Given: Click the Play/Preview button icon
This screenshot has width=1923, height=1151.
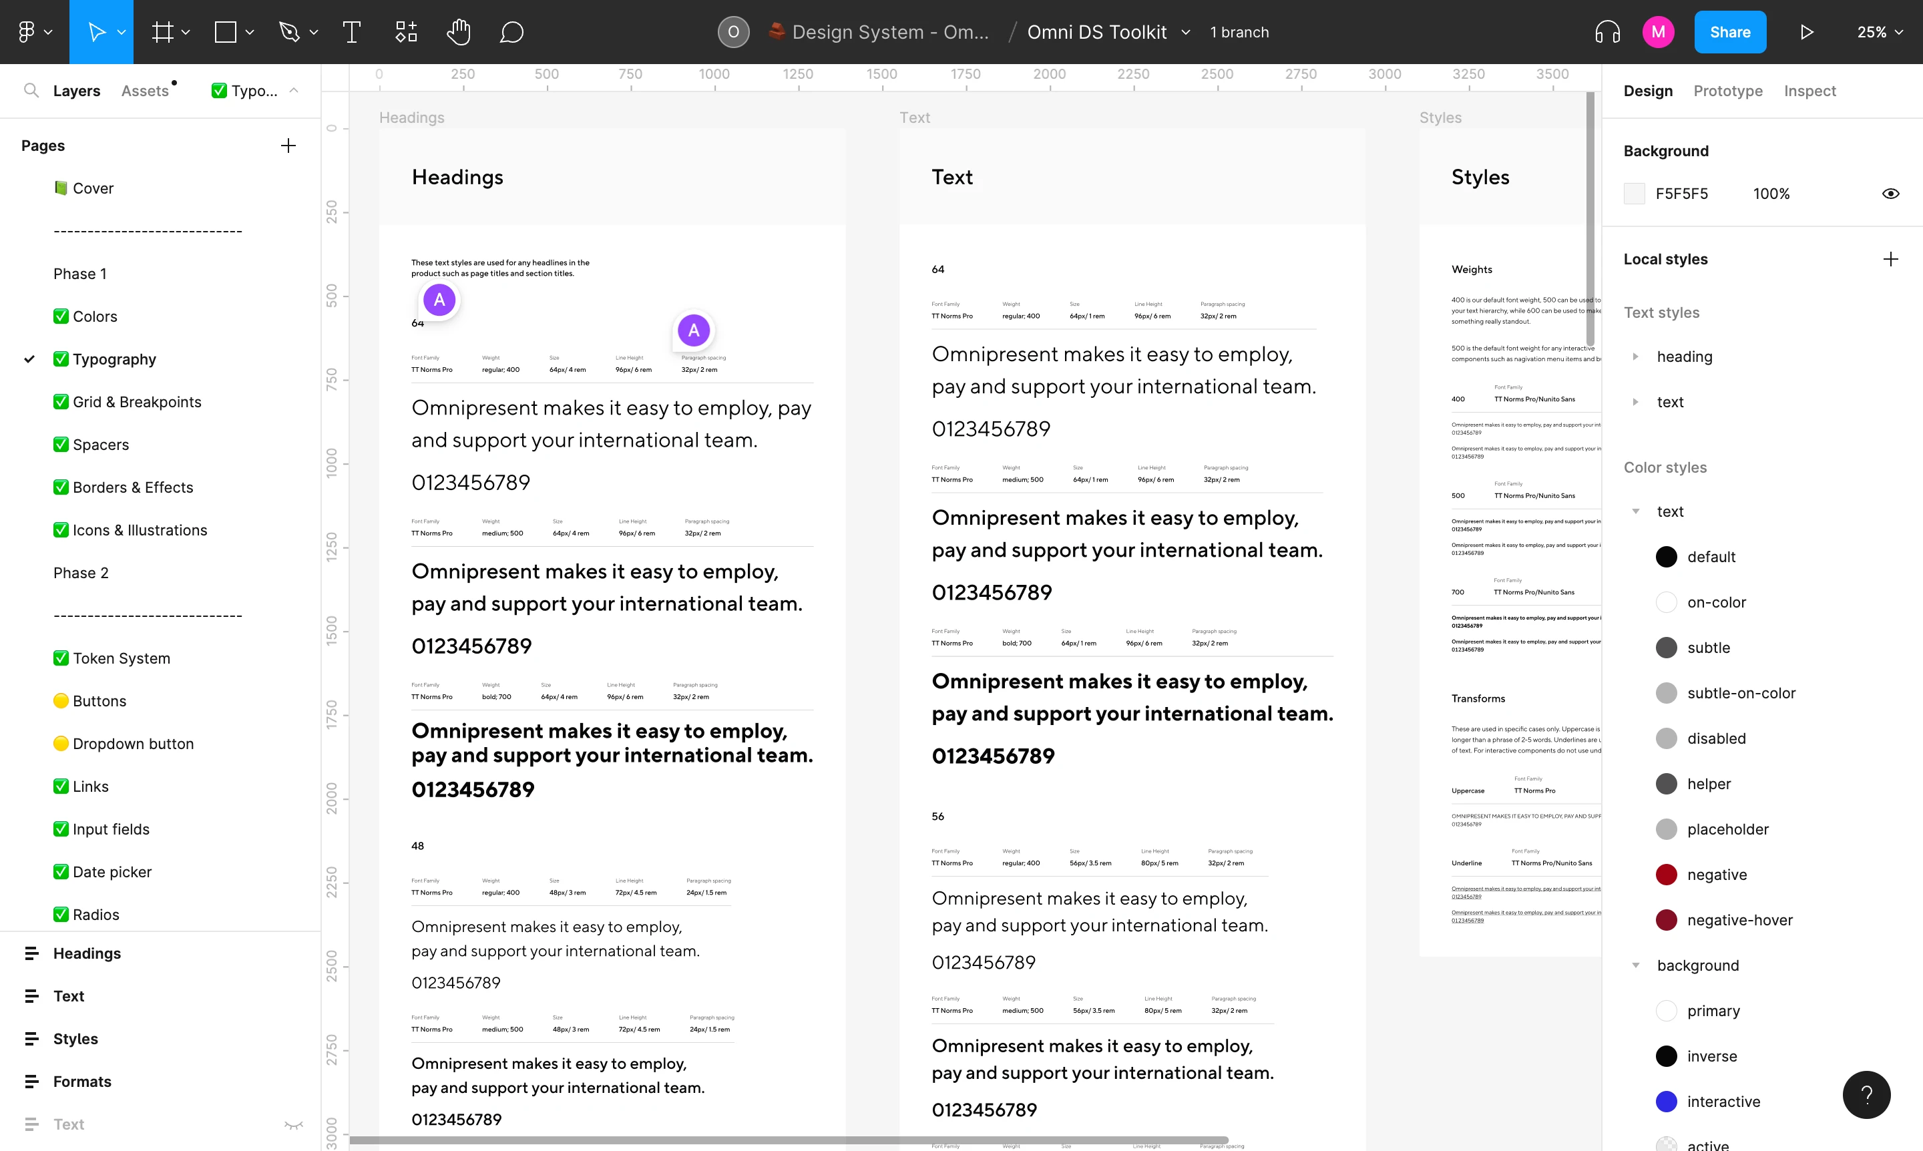Looking at the screenshot, I should pos(1805,31).
